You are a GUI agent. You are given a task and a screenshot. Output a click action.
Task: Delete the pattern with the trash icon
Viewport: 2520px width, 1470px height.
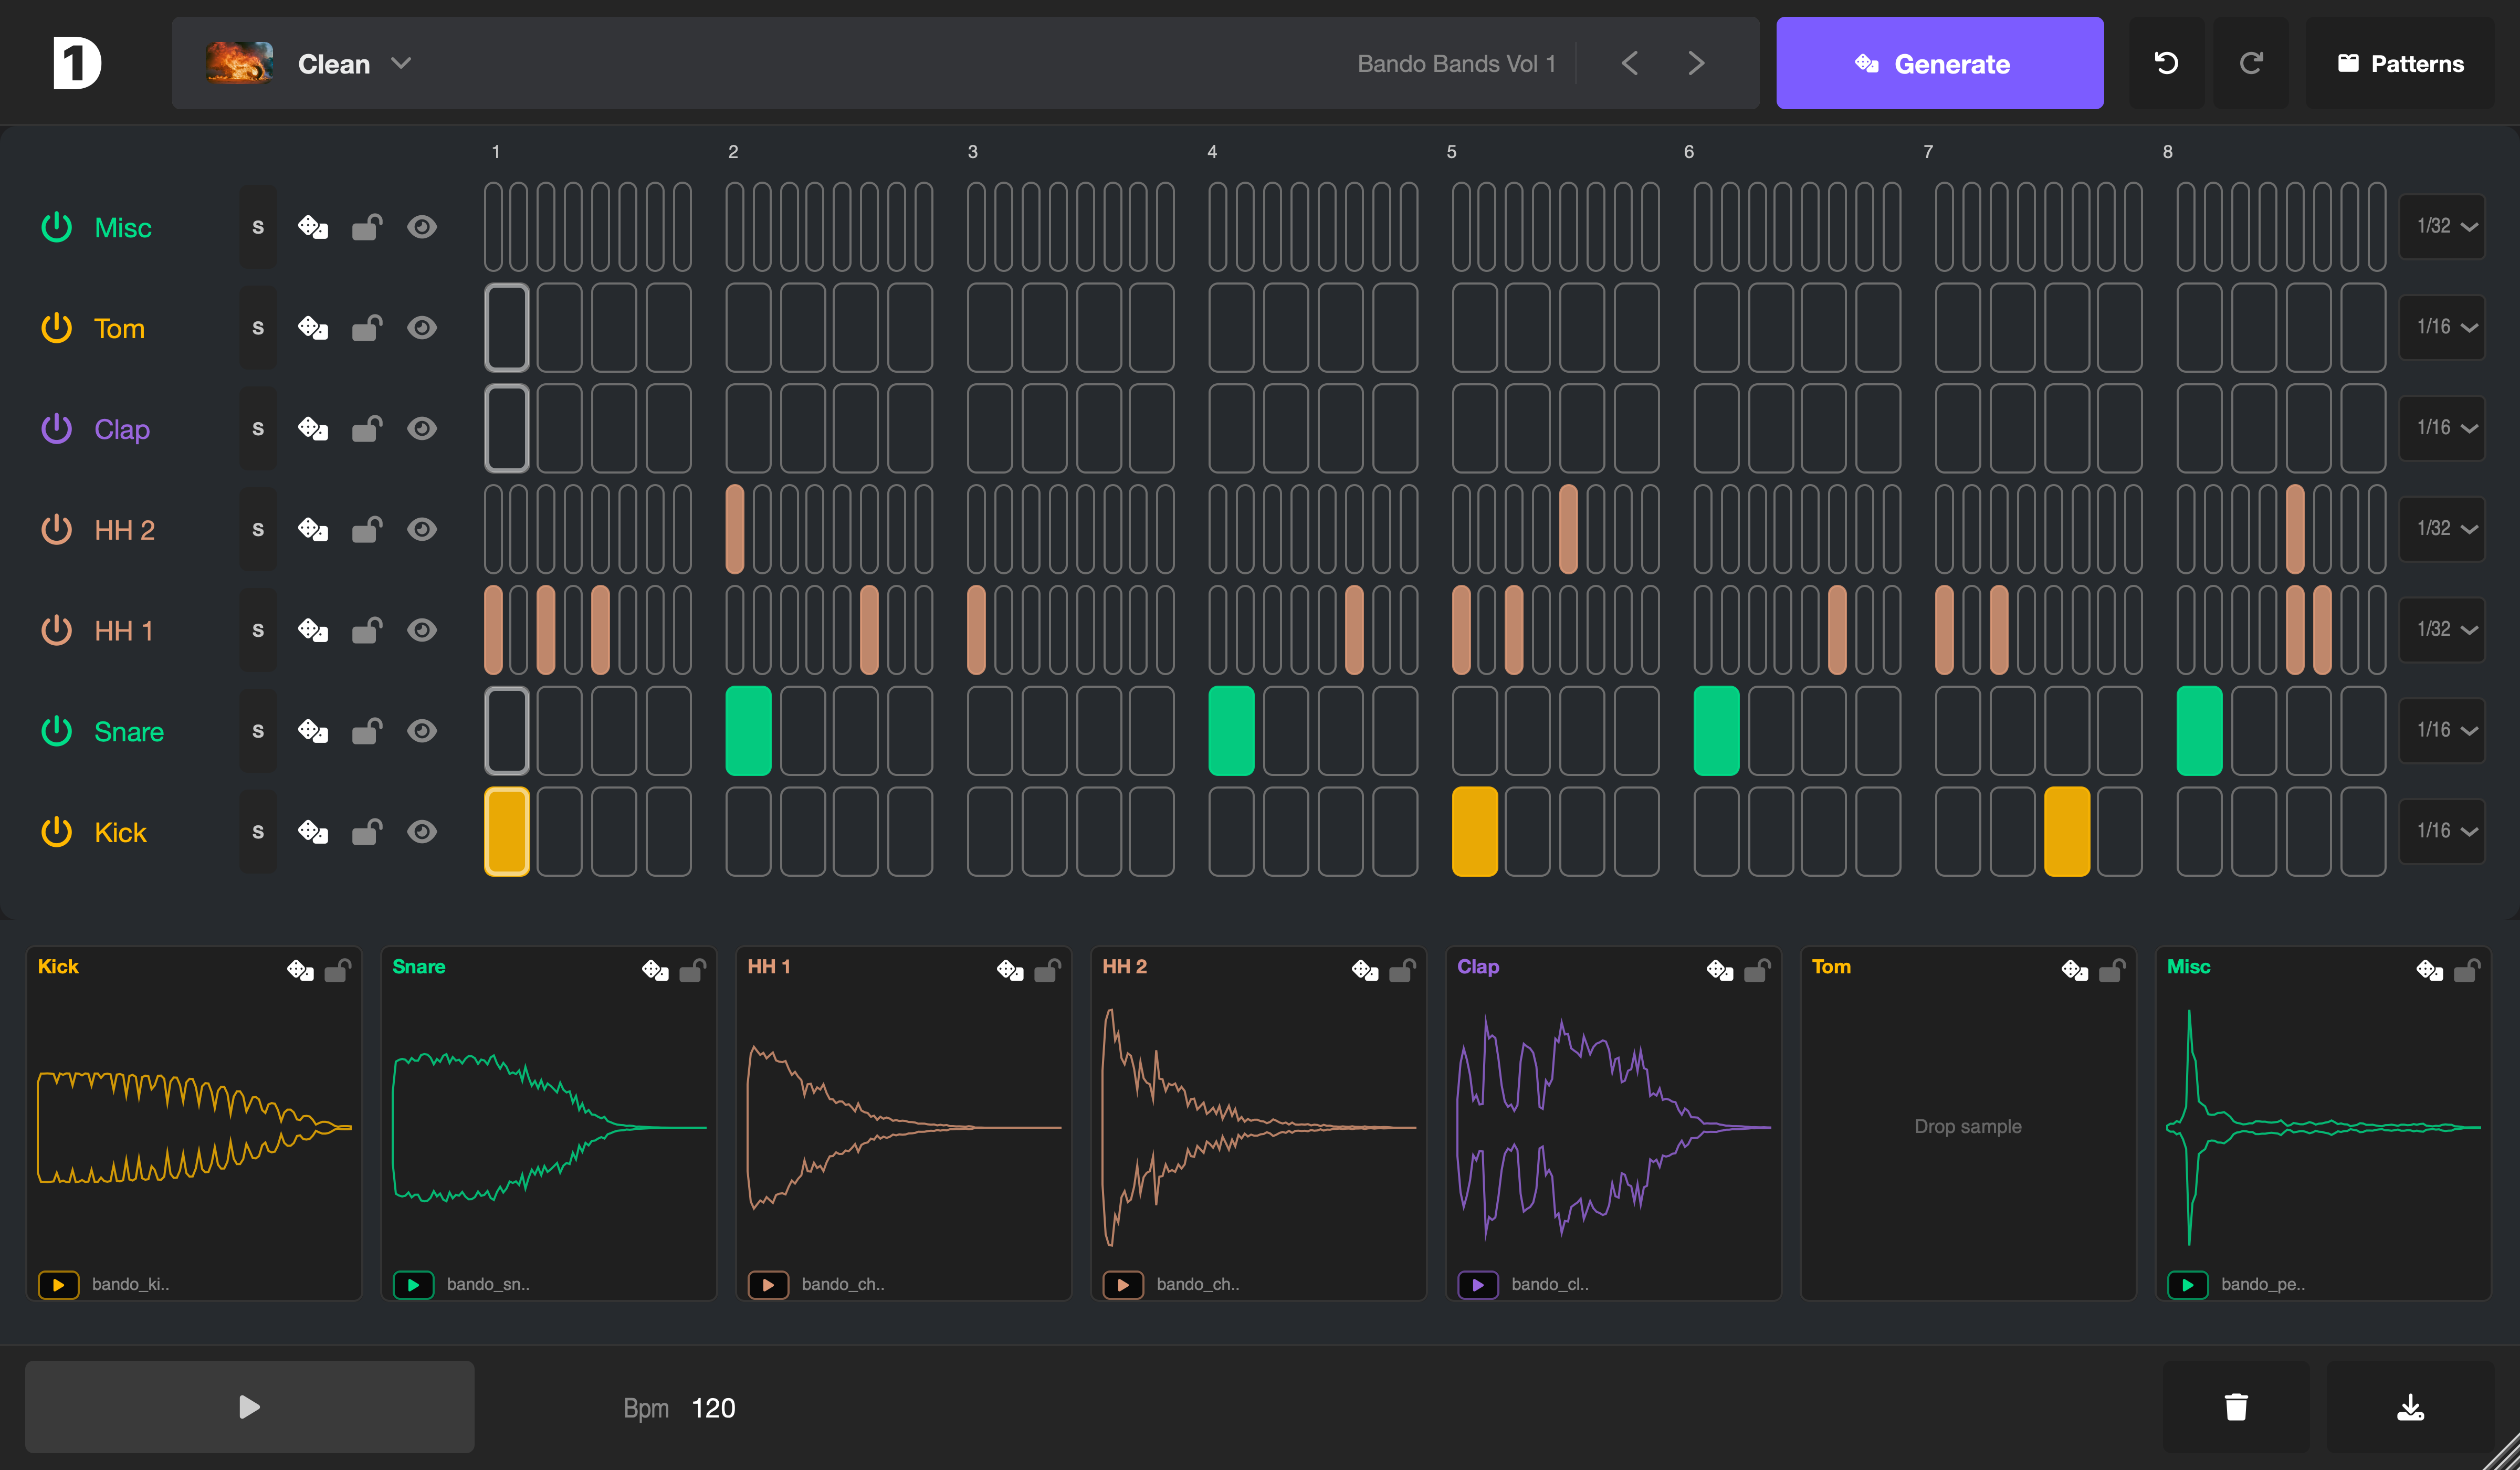coord(2236,1407)
